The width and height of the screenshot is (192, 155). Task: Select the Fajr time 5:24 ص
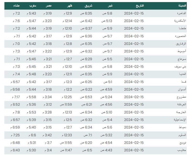(x=106, y=97)
